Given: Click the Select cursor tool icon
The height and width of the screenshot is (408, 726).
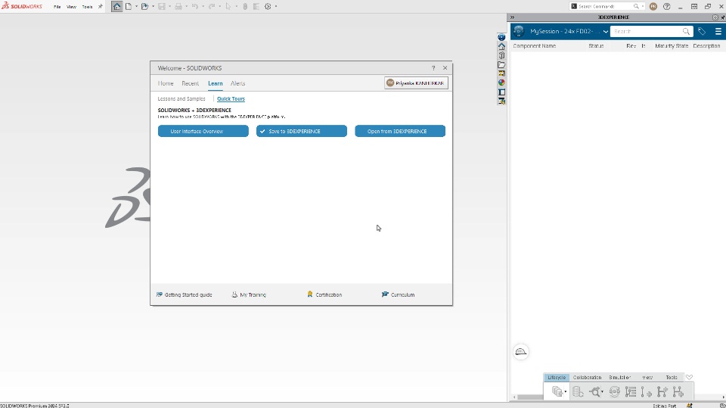Looking at the screenshot, I should [228, 7].
